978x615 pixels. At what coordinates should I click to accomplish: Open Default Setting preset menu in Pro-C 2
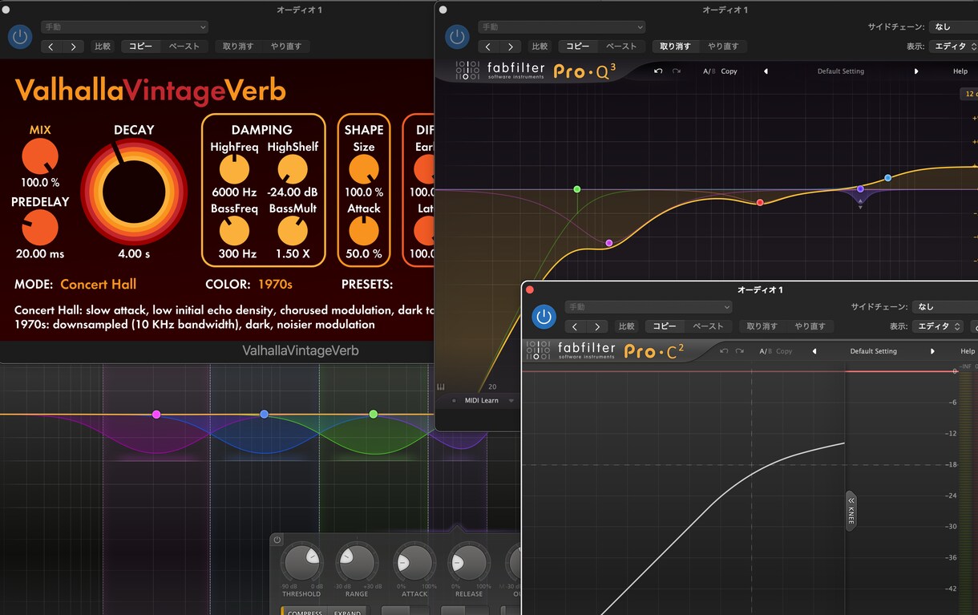874,351
